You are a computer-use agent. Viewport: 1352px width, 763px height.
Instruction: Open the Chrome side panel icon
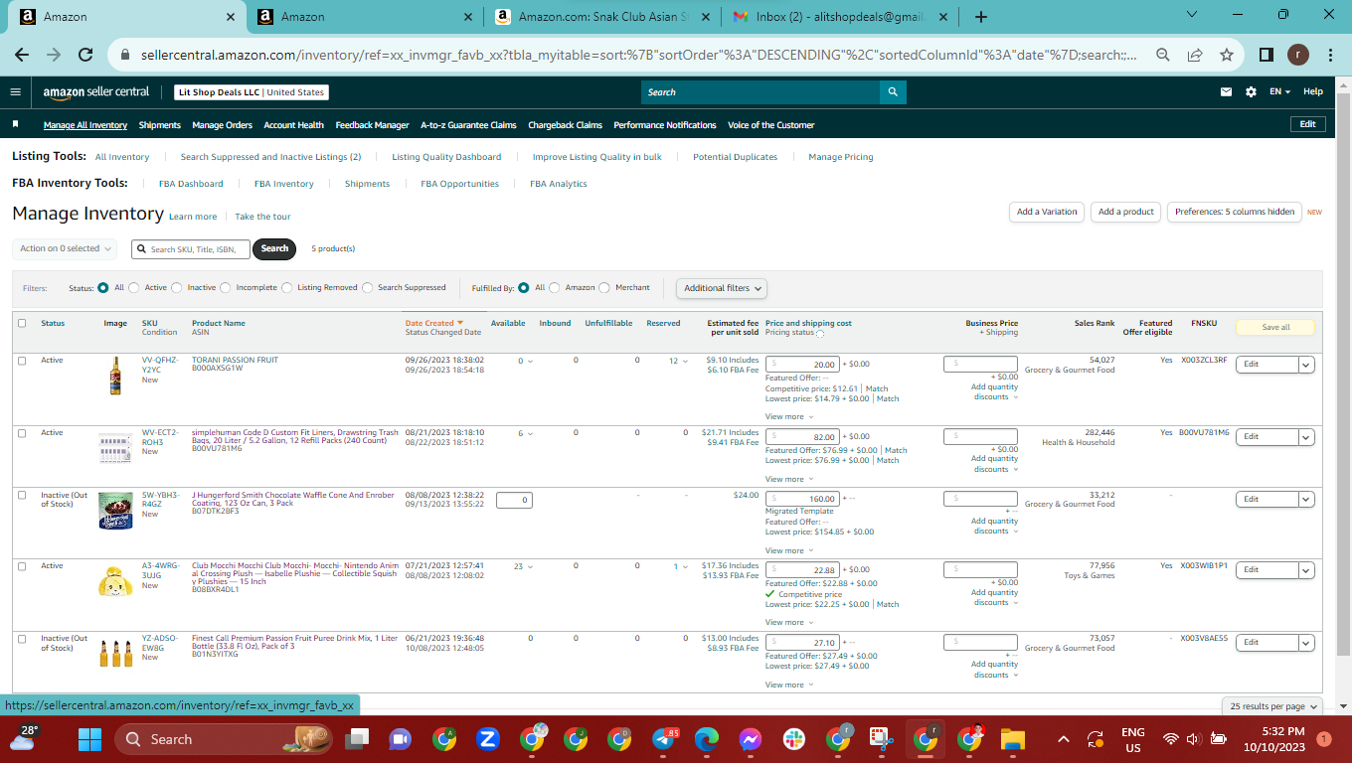(x=1267, y=55)
